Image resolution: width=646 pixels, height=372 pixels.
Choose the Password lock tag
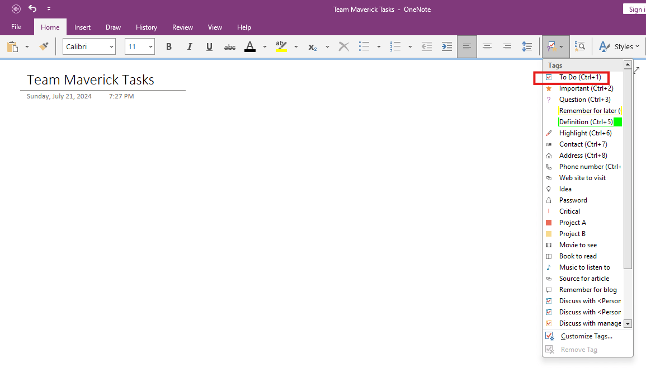(583, 200)
